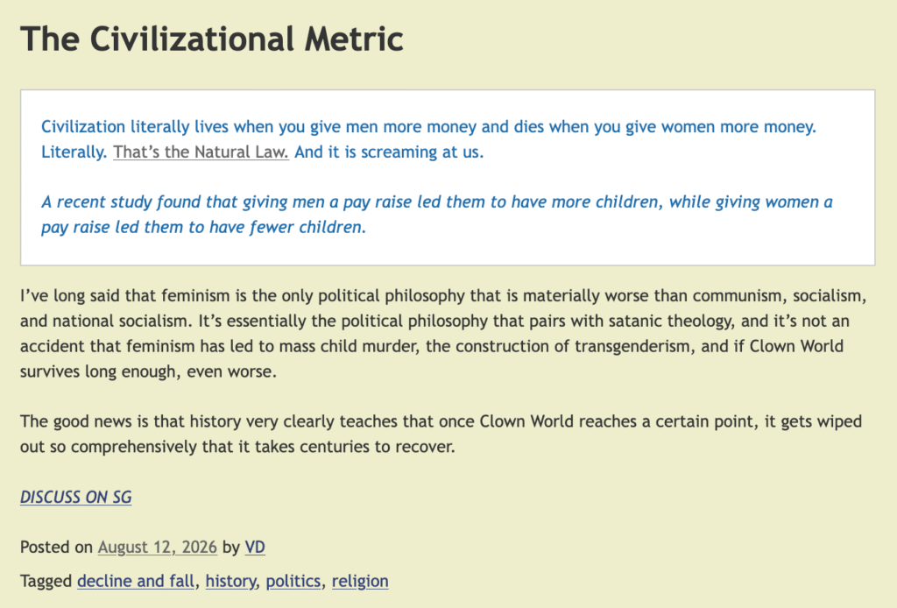Visit author VD's profile link
This screenshot has height=608, width=897.
coord(255,548)
